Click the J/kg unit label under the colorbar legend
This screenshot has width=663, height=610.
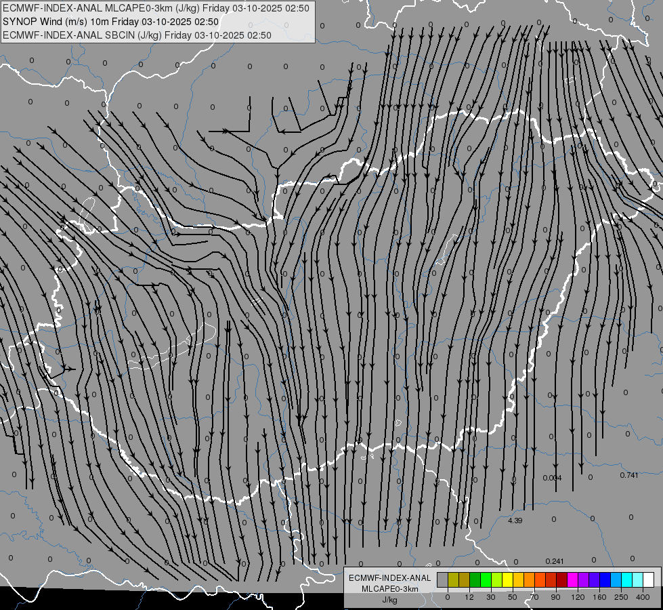(x=390, y=600)
